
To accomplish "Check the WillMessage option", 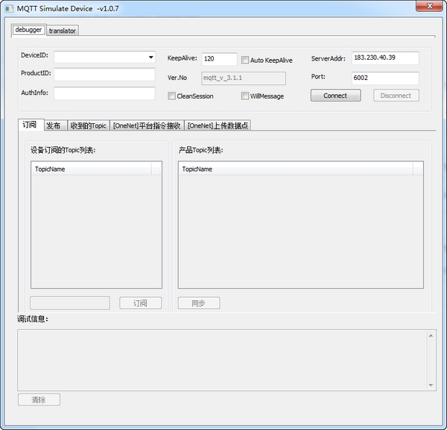I will (245, 96).
